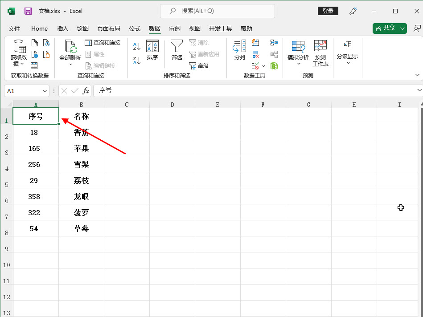Click the 共享 (Share) button
423x317 pixels.
point(386,28)
